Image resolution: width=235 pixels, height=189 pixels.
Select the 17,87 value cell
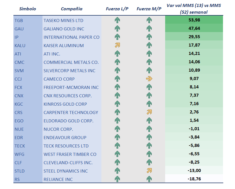pos(194,45)
